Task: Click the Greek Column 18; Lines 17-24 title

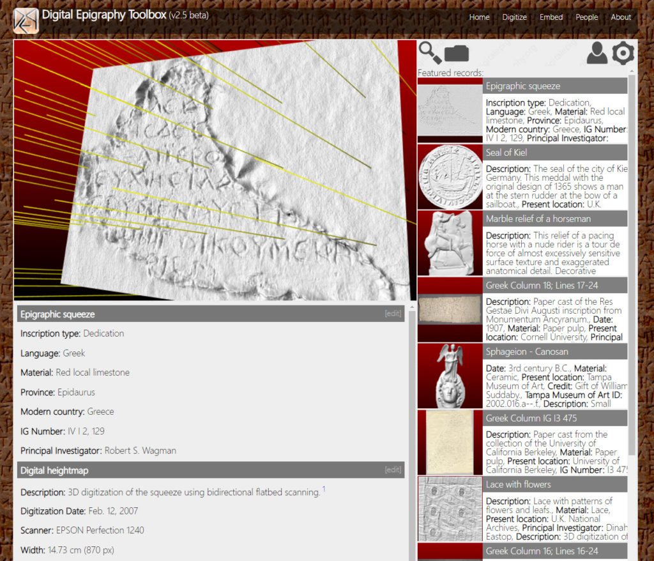Action: tap(542, 286)
